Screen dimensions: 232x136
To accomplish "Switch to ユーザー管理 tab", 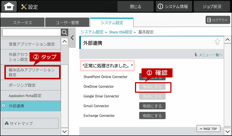I will [67, 23].
